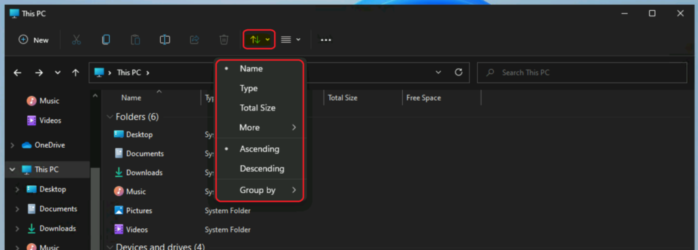This screenshot has width=698, height=250.
Task: Open pinned Videos in the sidebar
Action: (44, 121)
